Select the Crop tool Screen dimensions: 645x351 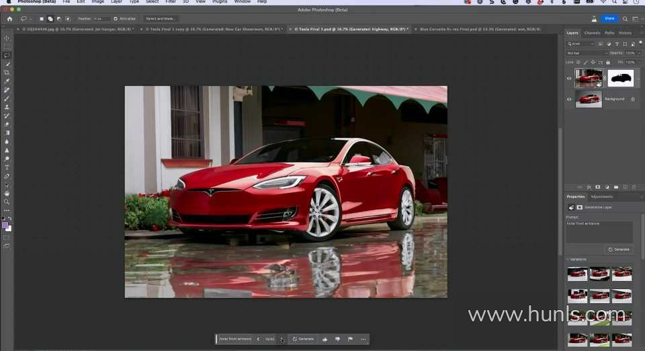tap(7, 73)
